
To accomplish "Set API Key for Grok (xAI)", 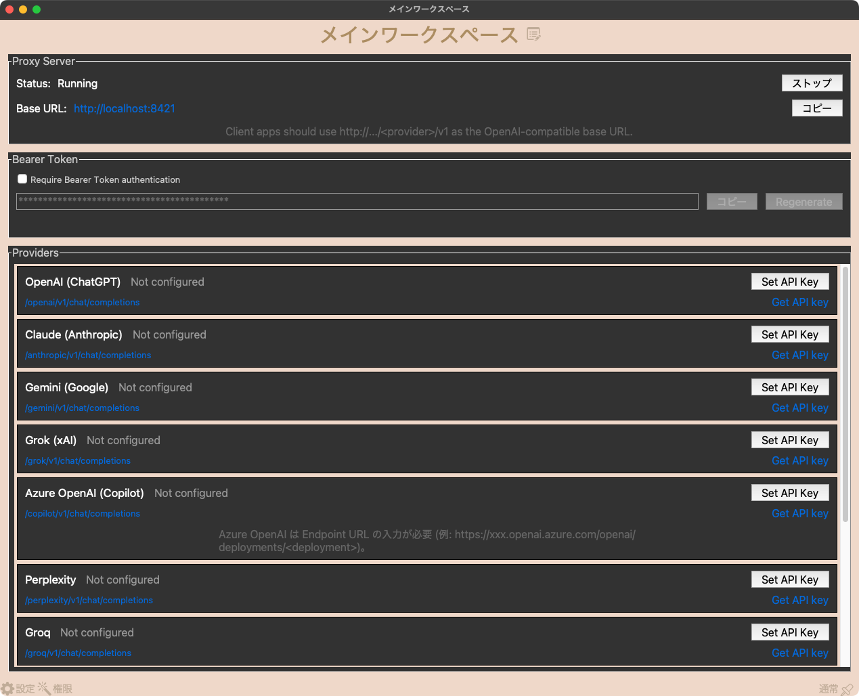I will coord(790,440).
